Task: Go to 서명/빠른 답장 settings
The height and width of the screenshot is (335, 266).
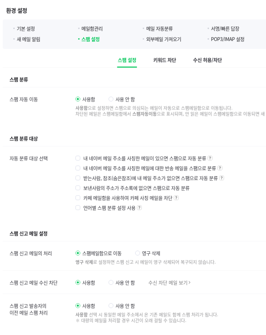Action: (225, 29)
